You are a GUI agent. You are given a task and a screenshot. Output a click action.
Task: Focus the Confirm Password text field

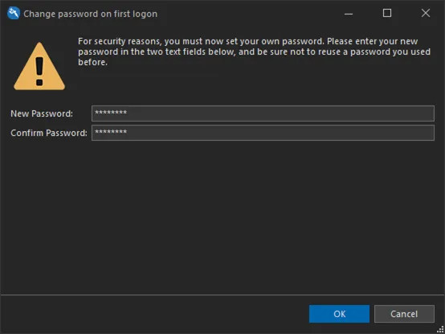pos(263,133)
